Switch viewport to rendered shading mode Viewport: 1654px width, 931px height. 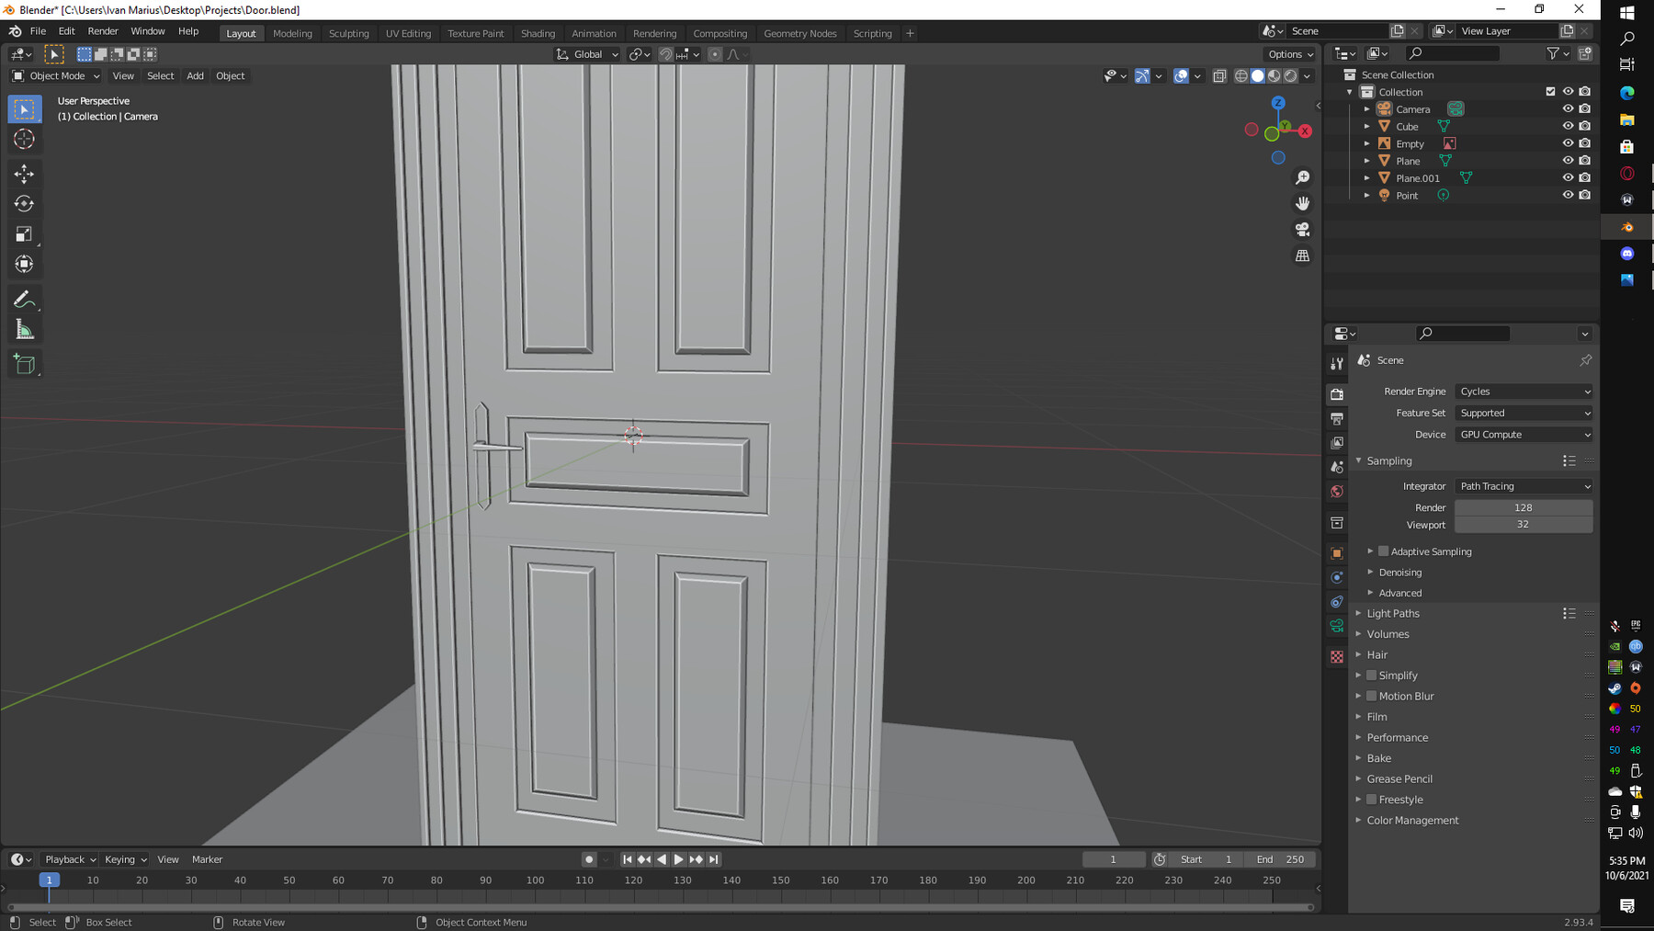(x=1290, y=76)
